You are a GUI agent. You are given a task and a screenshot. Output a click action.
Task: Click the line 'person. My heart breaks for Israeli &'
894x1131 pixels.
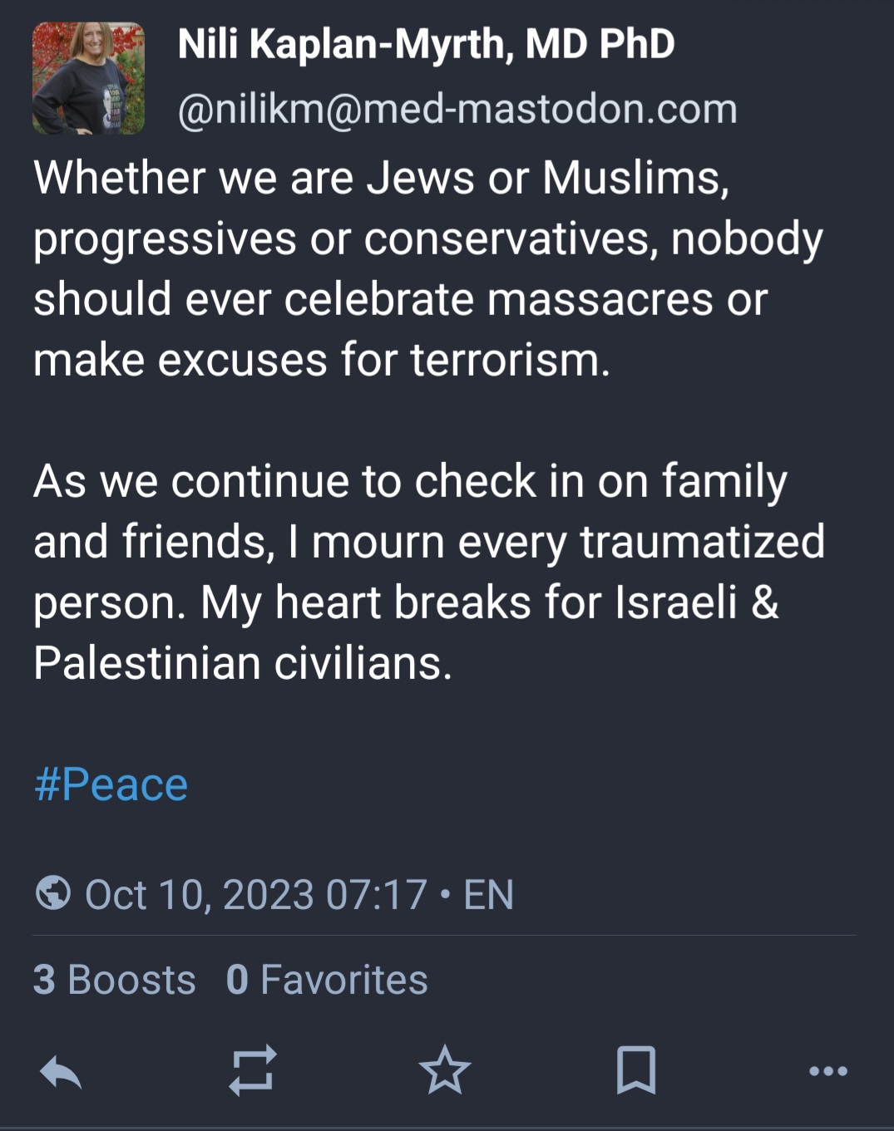pyautogui.click(x=406, y=602)
